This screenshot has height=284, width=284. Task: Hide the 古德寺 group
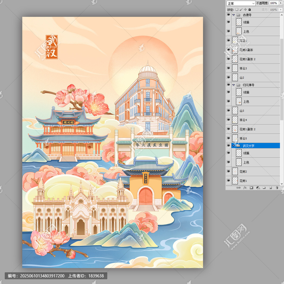pyautogui.click(x=228, y=15)
